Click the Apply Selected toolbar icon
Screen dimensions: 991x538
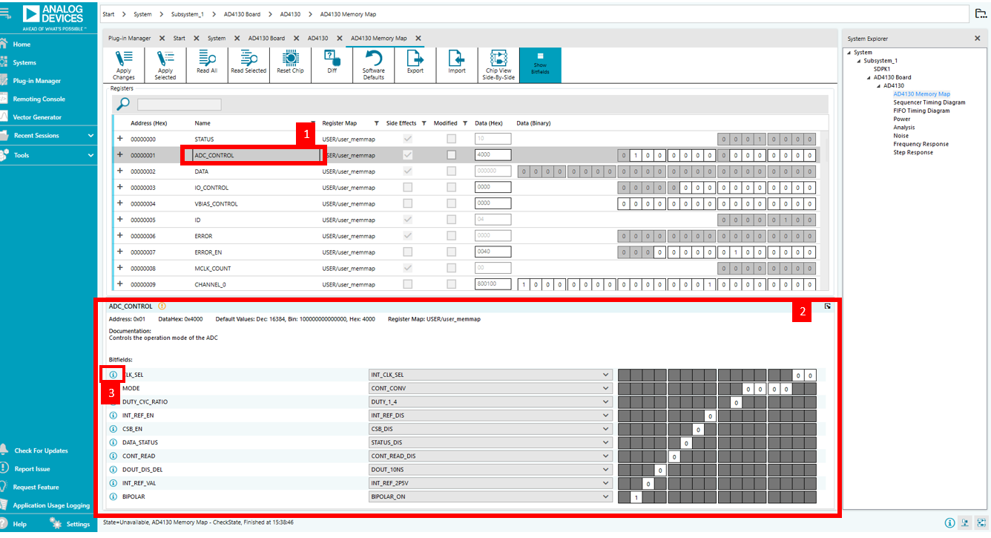[165, 65]
